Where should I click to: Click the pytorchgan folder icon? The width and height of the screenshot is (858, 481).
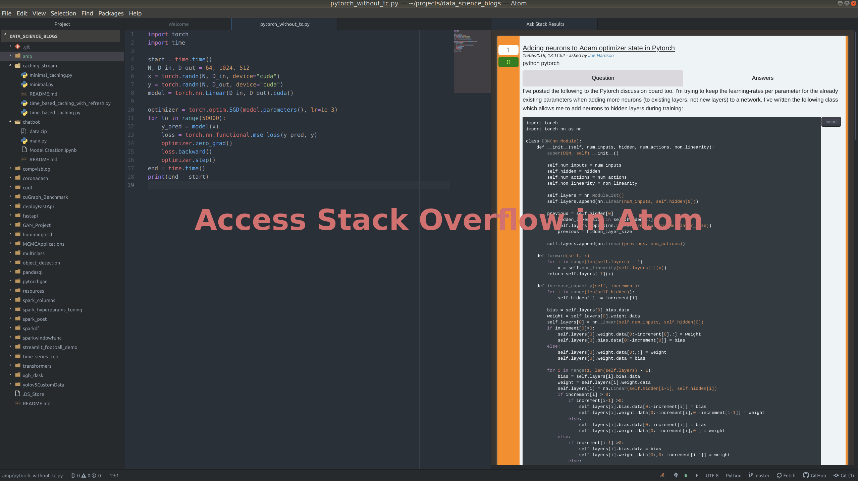[x=18, y=281]
